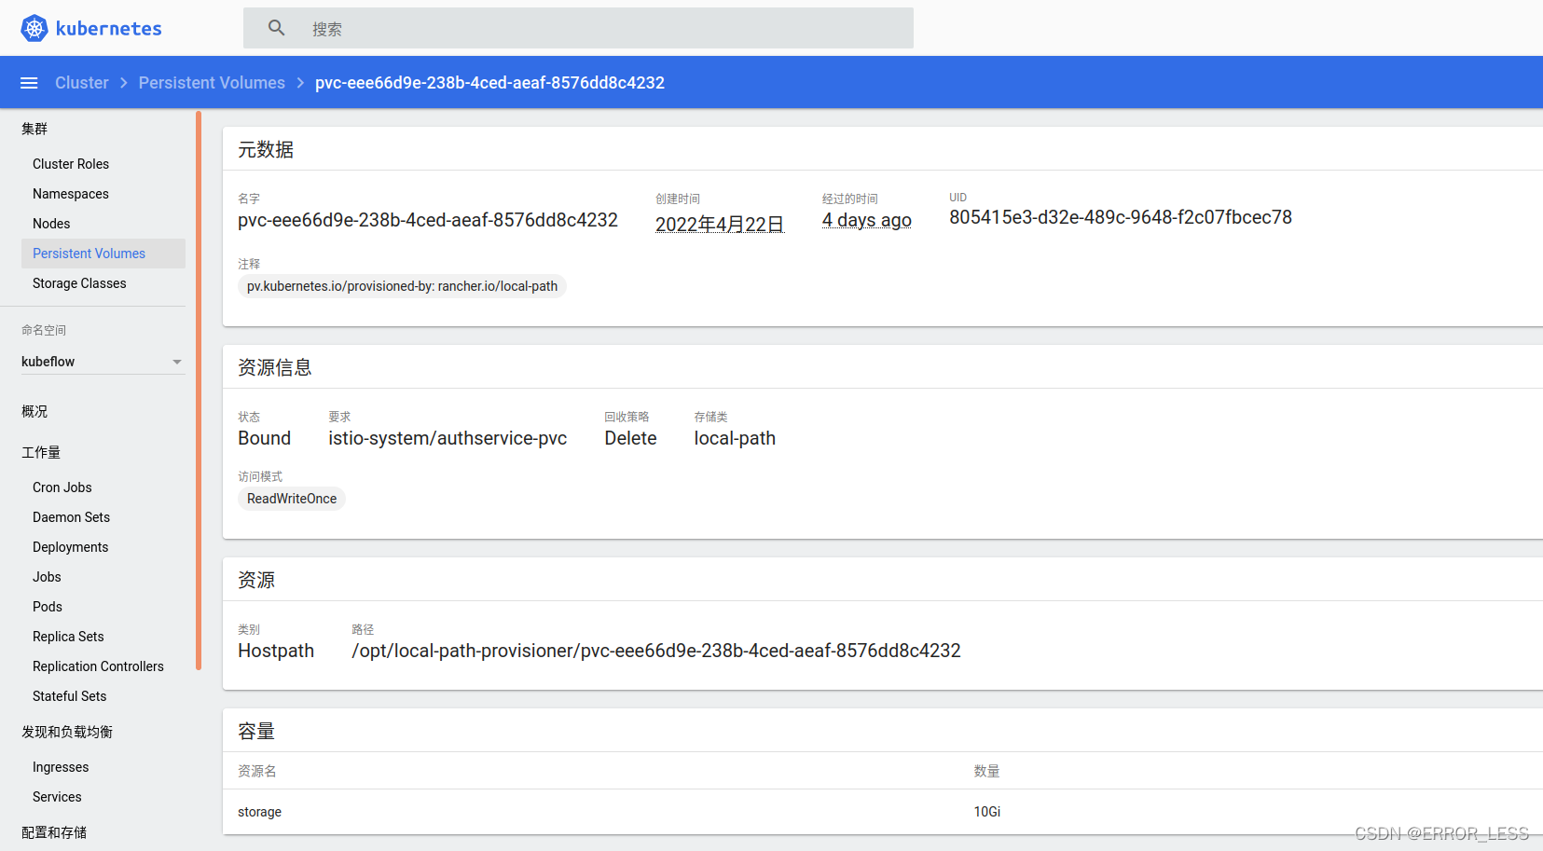The width and height of the screenshot is (1543, 851).
Task: Click the orange sidebar scrollbar
Action: (x=199, y=391)
